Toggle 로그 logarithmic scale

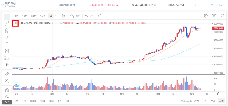click(x=213, y=101)
